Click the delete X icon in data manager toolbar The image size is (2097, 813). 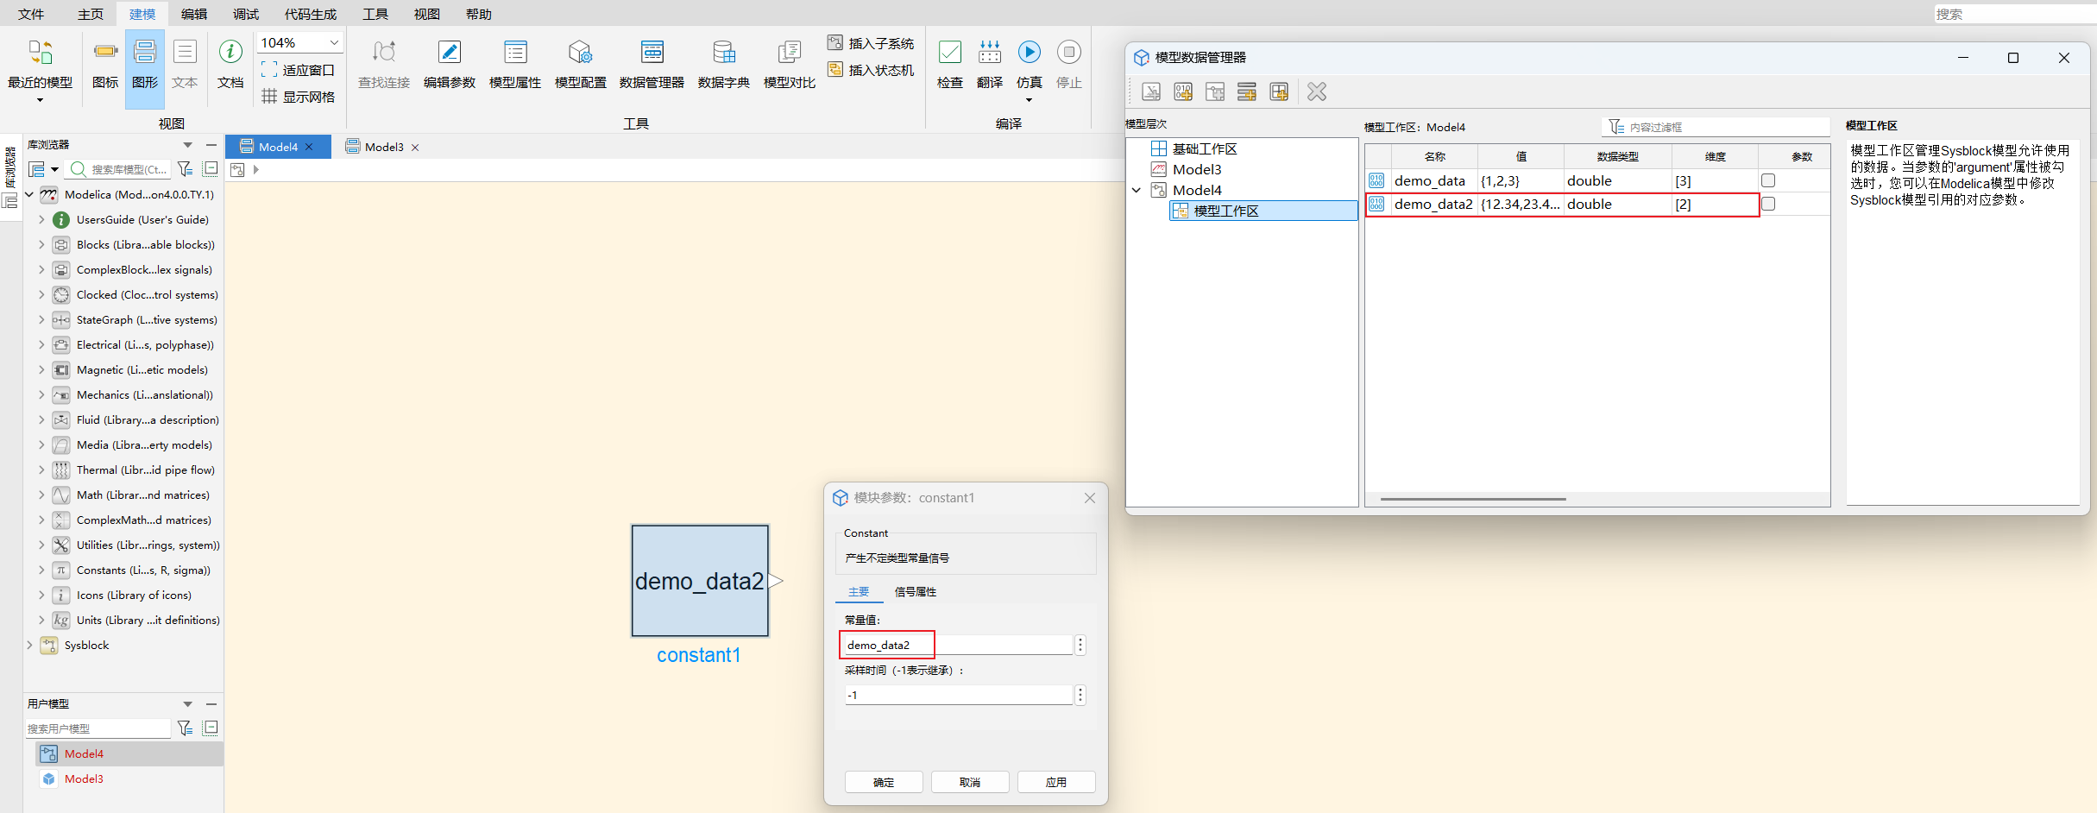(1316, 91)
